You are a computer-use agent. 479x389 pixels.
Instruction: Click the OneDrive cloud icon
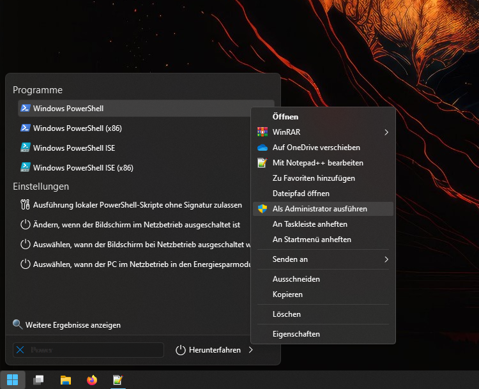262,148
